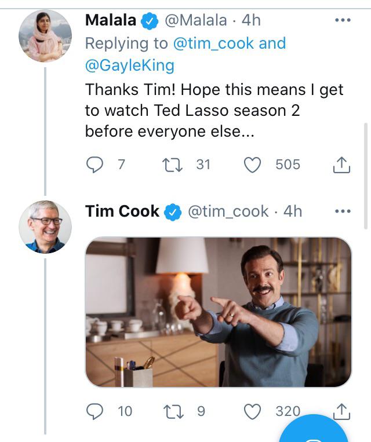Open more options for Malala's tweet
Screen dimensions: 371x442
tap(343, 20)
